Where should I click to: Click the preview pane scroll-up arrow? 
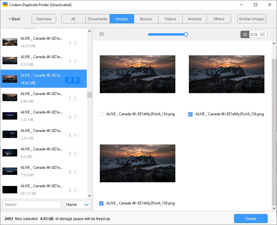[274, 43]
